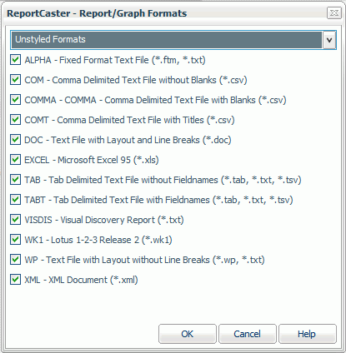Toggle the COM Comma Delimited without Blanks checkbox
Viewport: 346px width, 353px height.
point(15,80)
